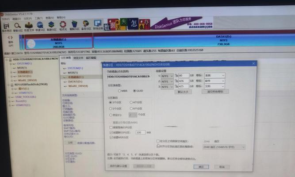Toggle reserve free sectors between partitions checkbox
This screenshot has height=177, width=295.
[158, 141]
